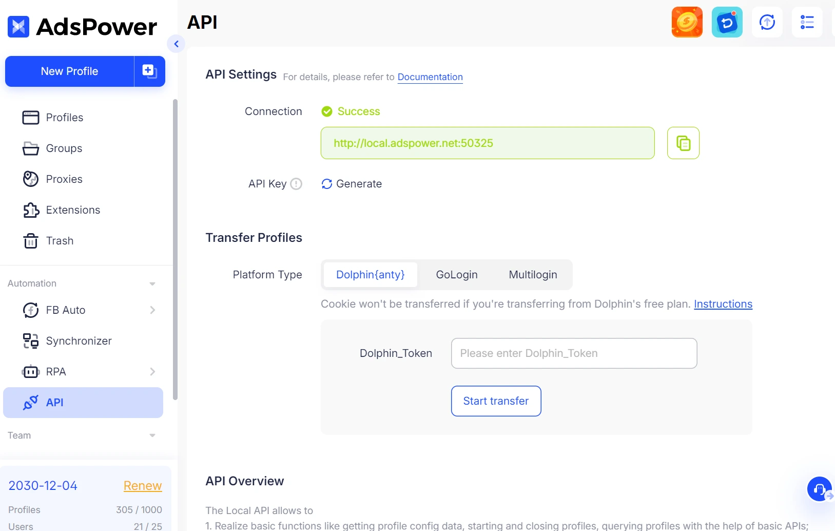Screen dimensions: 835x531
Task: Click the AdsPower logo icon
Action: pos(18,27)
